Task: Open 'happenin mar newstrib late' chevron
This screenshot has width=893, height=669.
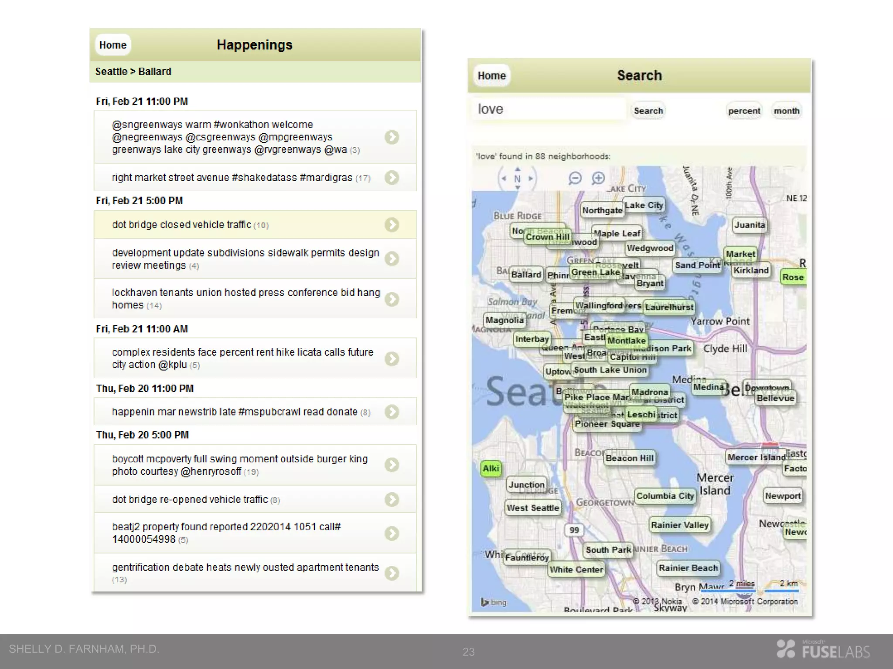Action: 392,412
